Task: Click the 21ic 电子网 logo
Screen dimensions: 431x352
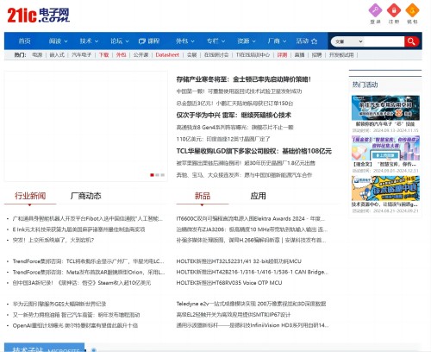Action: [x=38, y=16]
